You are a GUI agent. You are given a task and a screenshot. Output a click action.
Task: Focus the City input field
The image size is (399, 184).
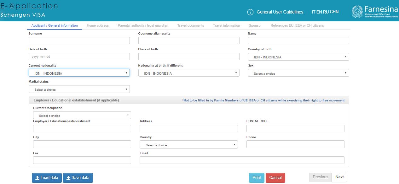click(82, 144)
